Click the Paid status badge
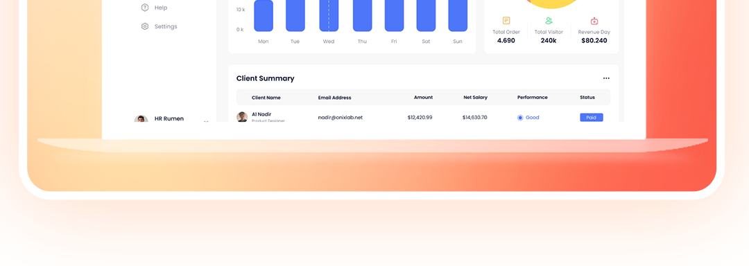The width and height of the screenshot is (749, 266). pyautogui.click(x=592, y=117)
